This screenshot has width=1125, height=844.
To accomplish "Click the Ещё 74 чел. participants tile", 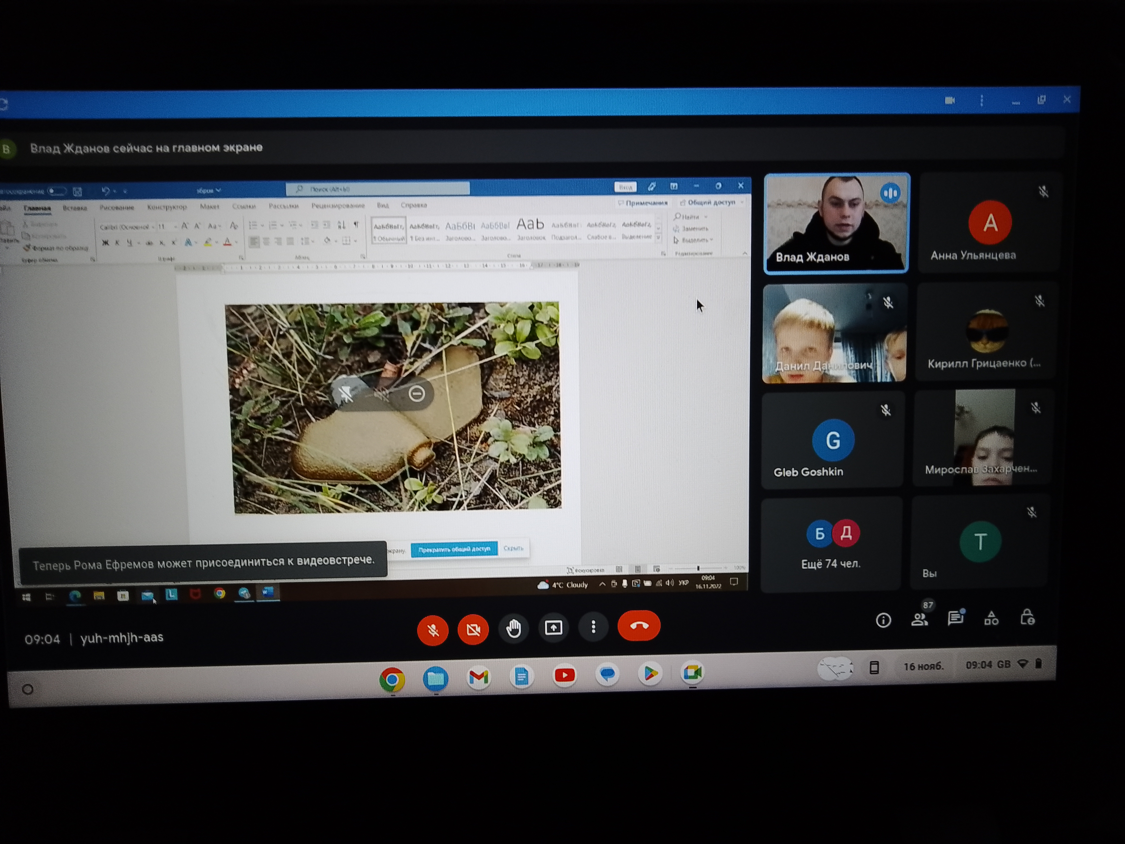I will click(x=832, y=544).
